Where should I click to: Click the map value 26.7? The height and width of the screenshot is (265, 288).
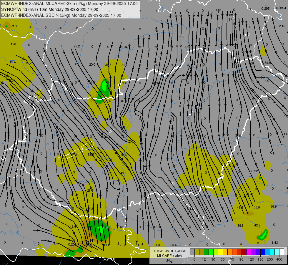(x=221, y=100)
